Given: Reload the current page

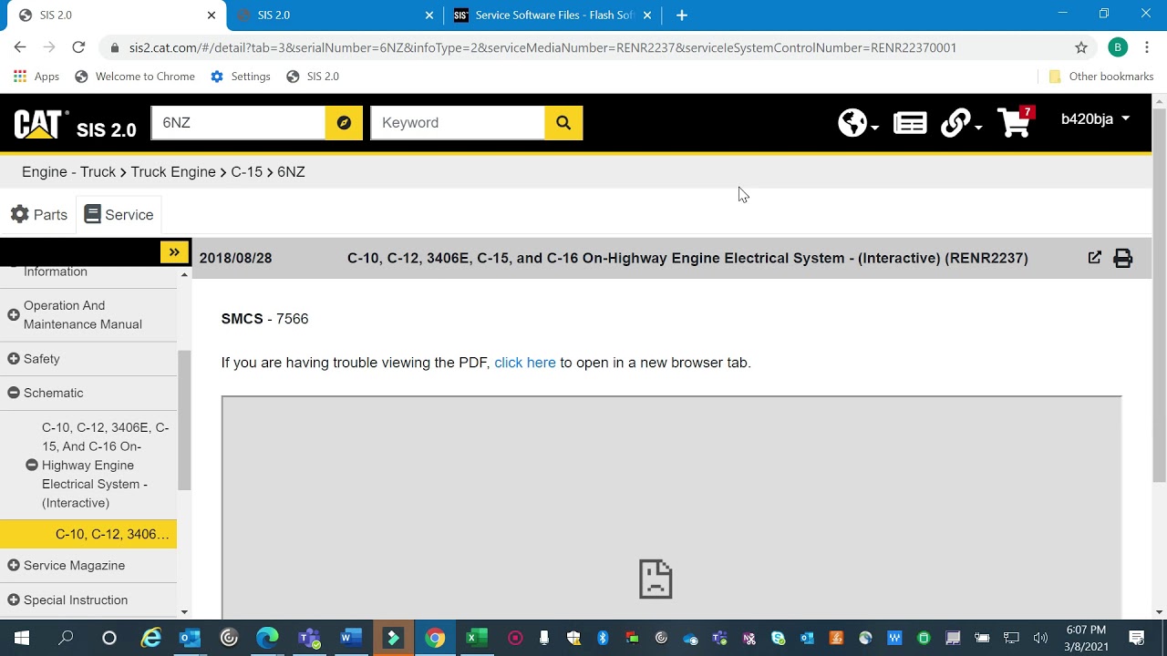Looking at the screenshot, I should (x=78, y=47).
